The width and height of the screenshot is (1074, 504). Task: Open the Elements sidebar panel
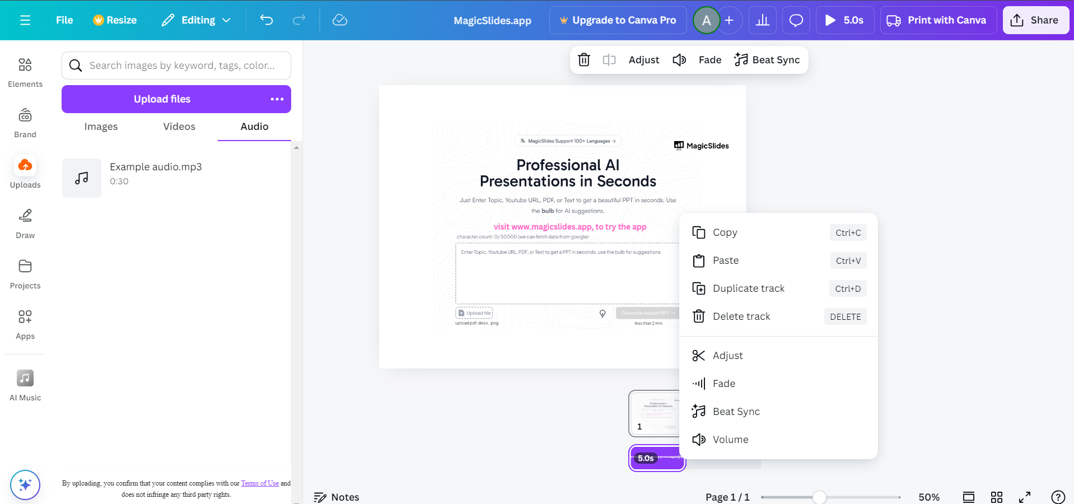(25, 73)
